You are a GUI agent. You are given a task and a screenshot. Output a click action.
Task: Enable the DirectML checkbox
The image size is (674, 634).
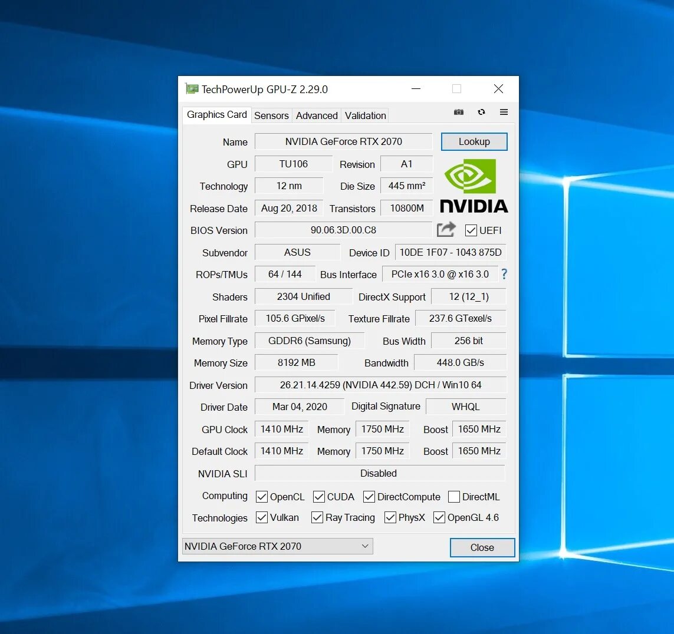coord(453,497)
